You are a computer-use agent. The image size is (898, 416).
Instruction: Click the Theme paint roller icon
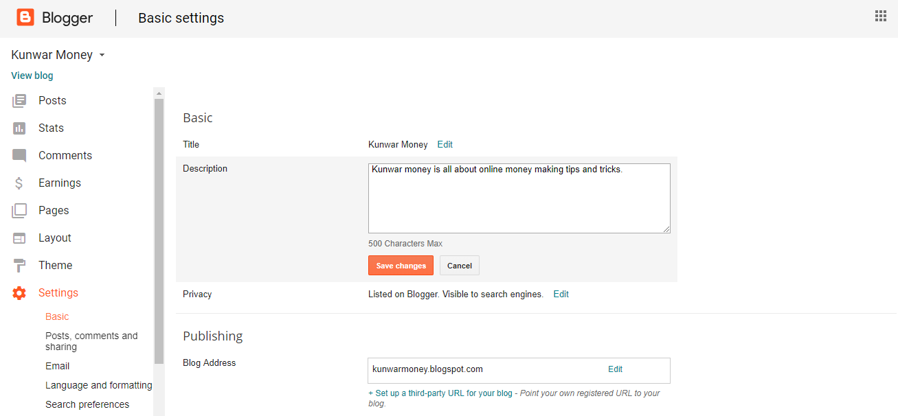pos(19,266)
